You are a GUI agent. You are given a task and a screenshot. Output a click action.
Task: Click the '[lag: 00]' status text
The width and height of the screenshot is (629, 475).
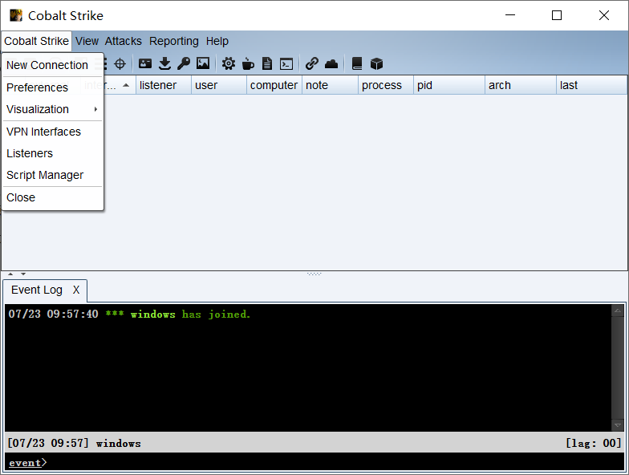click(x=594, y=443)
